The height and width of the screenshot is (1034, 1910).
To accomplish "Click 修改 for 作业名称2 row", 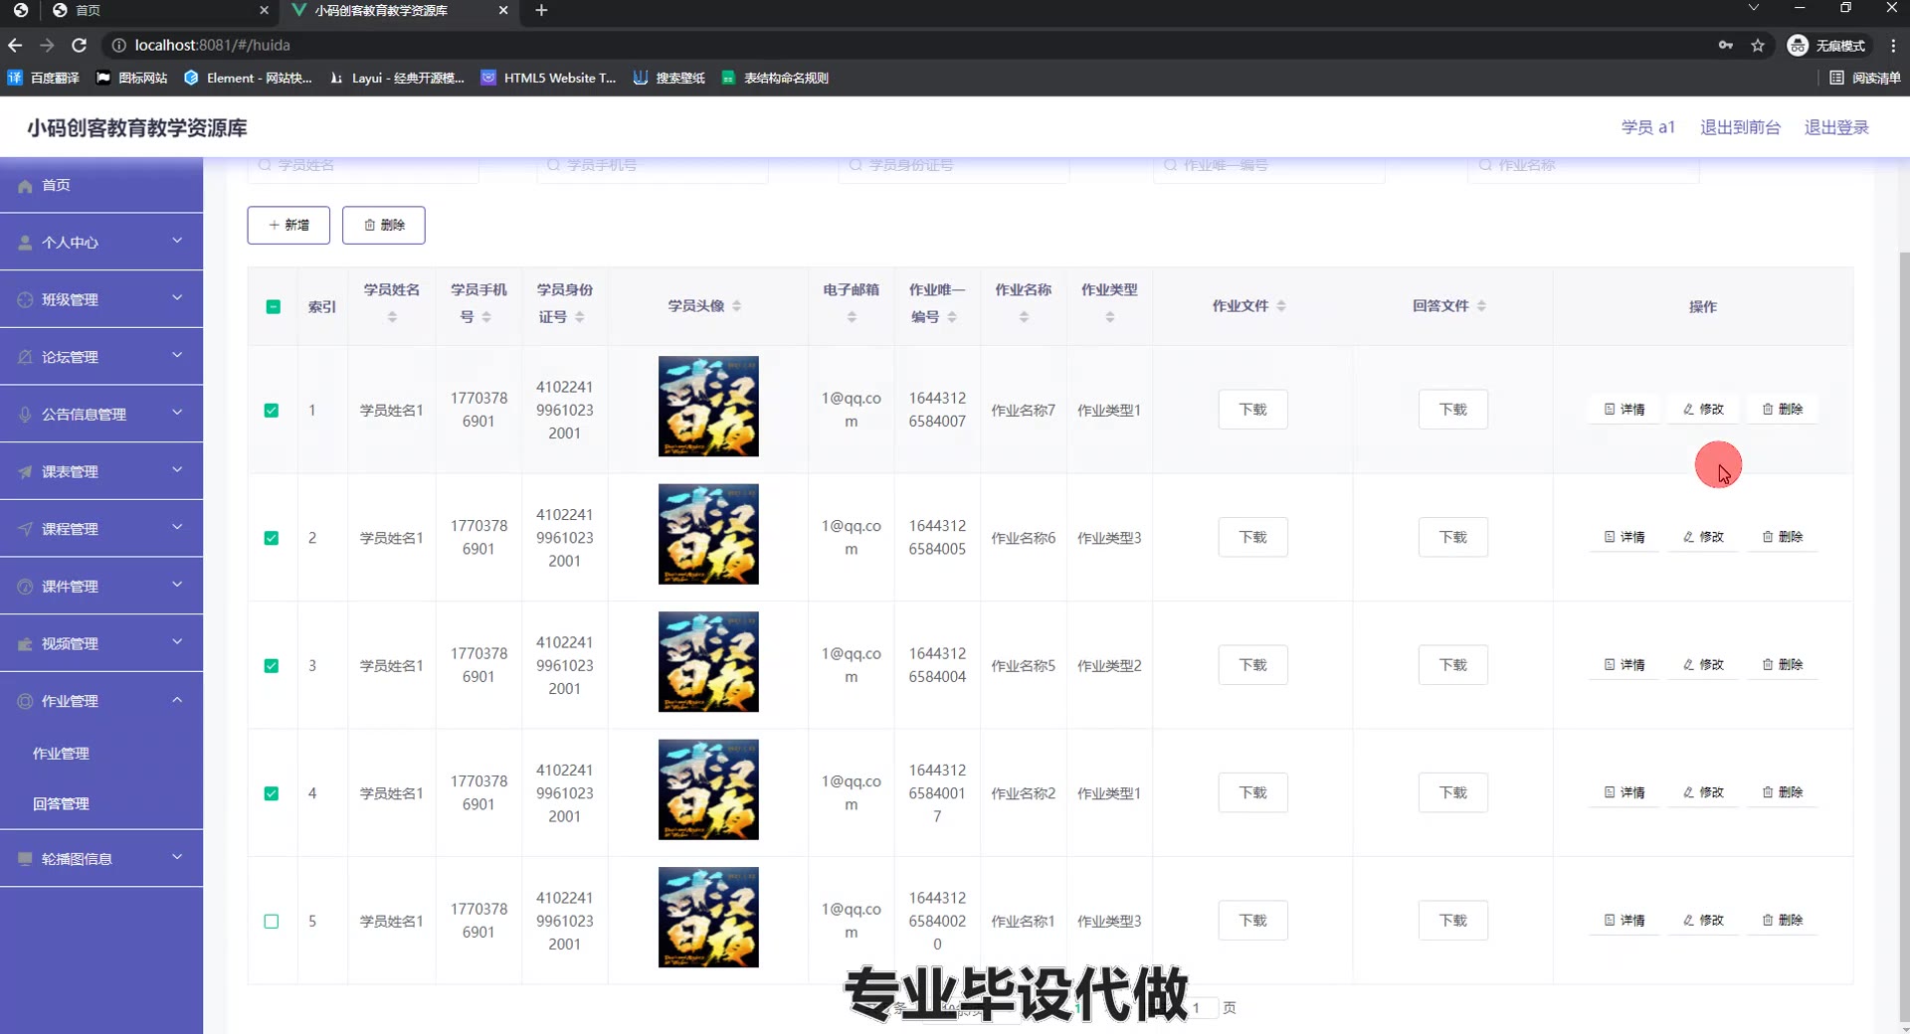I will pos(1704,792).
